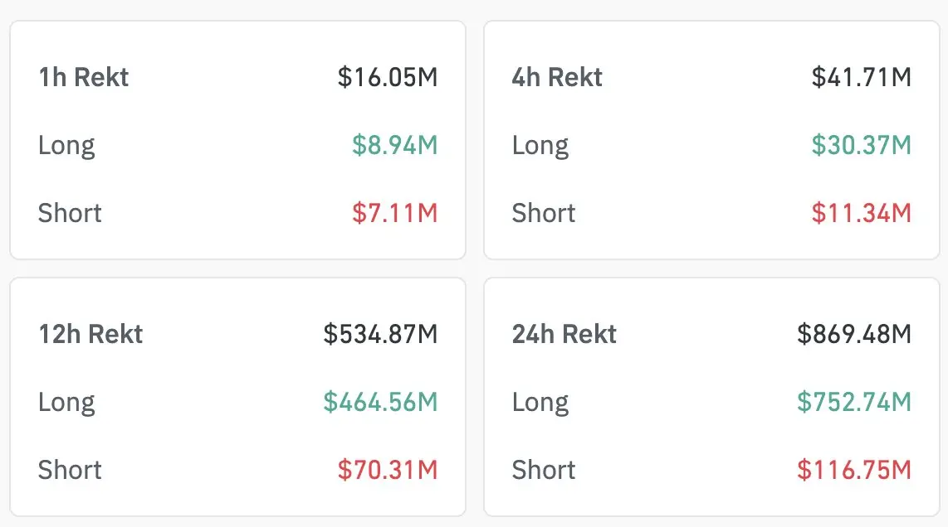
Task: Click the 1h Short value $7.11M
Action: (x=395, y=213)
